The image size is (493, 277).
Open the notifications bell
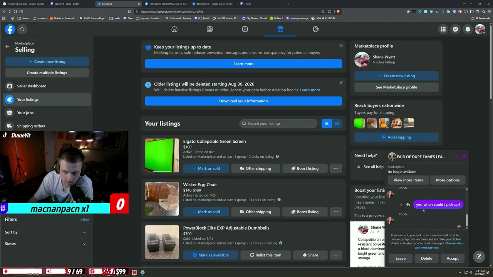[x=468, y=29]
